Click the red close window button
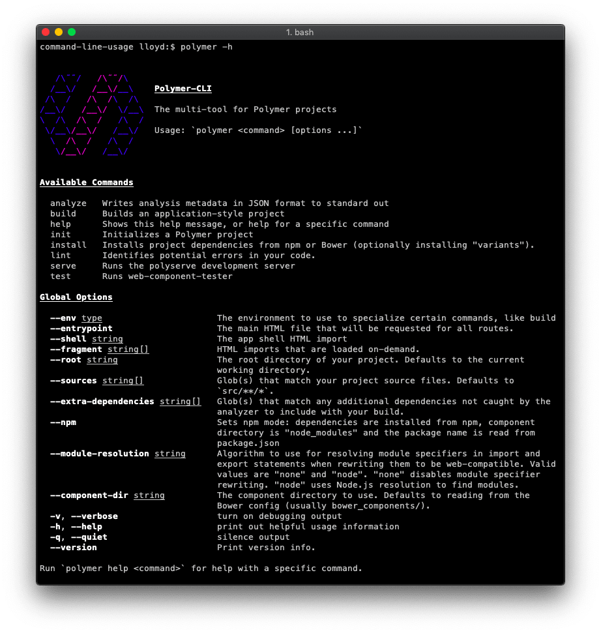Screen dimensions: 601x633 46,32
